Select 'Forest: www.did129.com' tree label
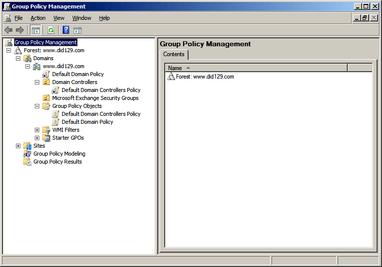The width and height of the screenshot is (382, 267). pos(54,50)
